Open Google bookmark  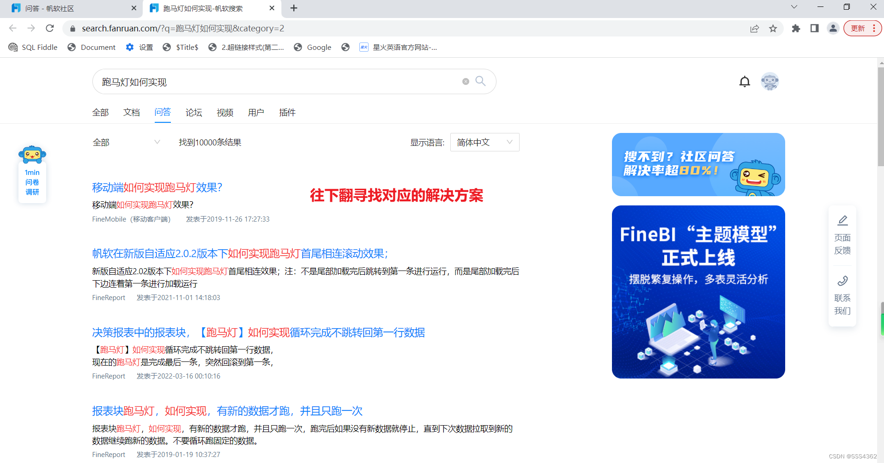pyautogui.click(x=313, y=47)
